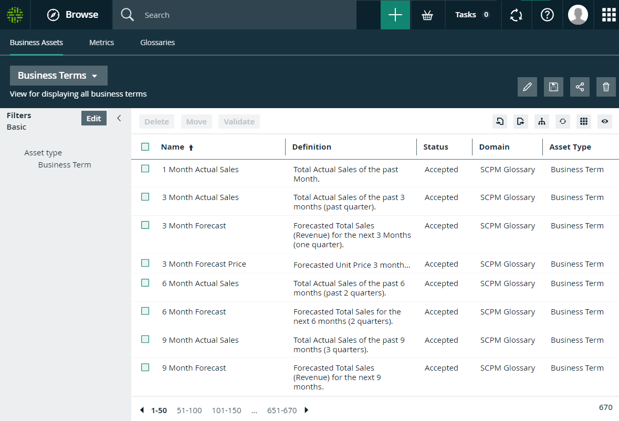The width and height of the screenshot is (619, 421).
Task: Open the shopping basket icon
Action: (427, 15)
